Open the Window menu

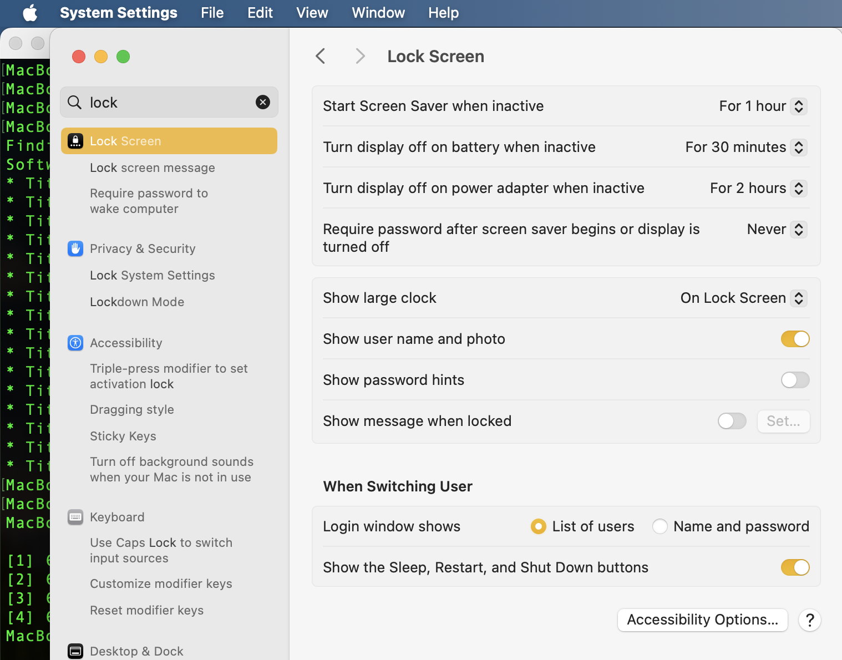[378, 13]
